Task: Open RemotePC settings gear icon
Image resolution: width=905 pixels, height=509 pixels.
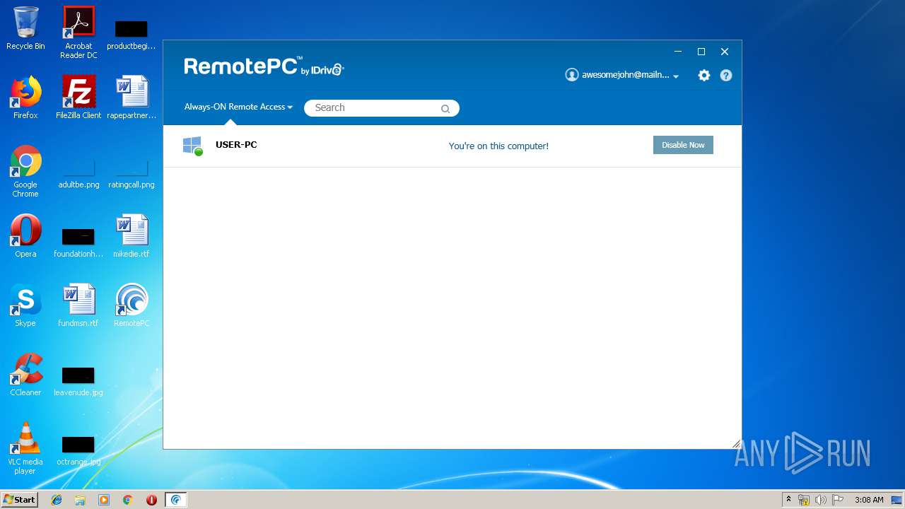Action: 704,75
